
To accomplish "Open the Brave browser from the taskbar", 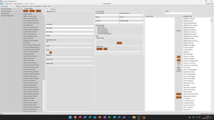I will coord(75,117).
